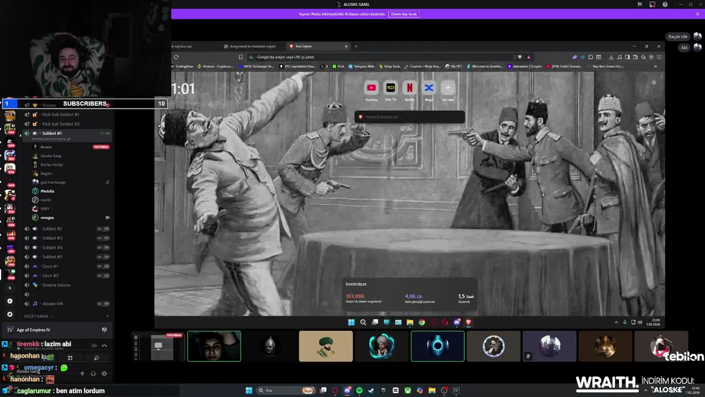Open Discord help question mark icon
The image size is (705, 397).
pyautogui.click(x=665, y=4)
